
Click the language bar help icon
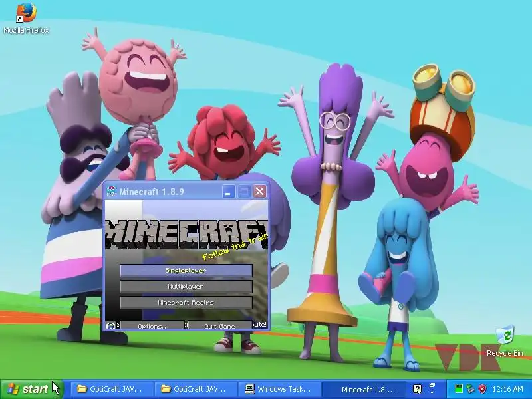click(418, 389)
